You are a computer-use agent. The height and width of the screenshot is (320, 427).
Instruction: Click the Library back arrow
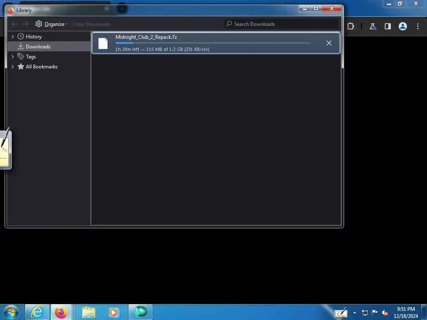(15, 24)
